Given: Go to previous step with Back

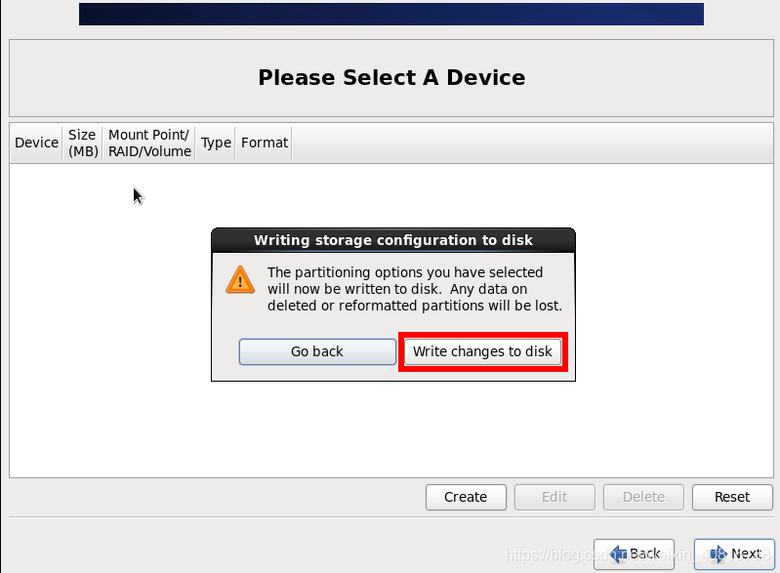Looking at the screenshot, I should (634, 553).
